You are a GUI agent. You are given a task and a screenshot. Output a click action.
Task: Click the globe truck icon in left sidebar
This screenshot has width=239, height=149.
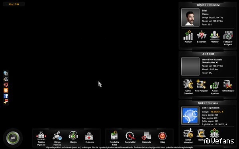[x=6, y=73]
